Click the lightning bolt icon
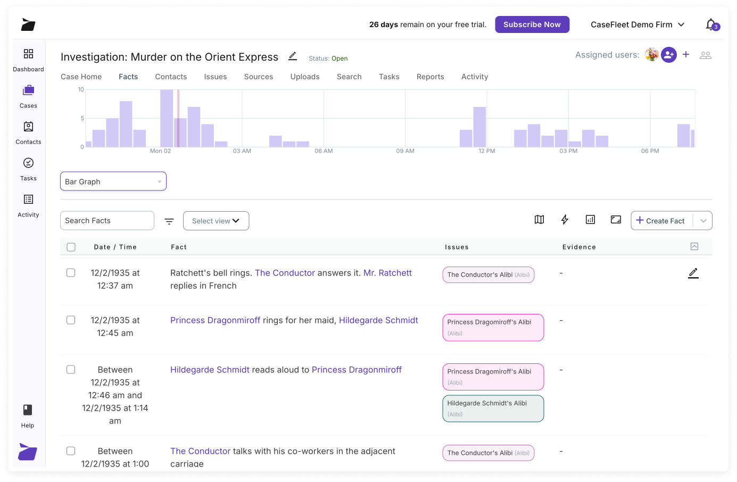The image size is (737, 482). (565, 220)
